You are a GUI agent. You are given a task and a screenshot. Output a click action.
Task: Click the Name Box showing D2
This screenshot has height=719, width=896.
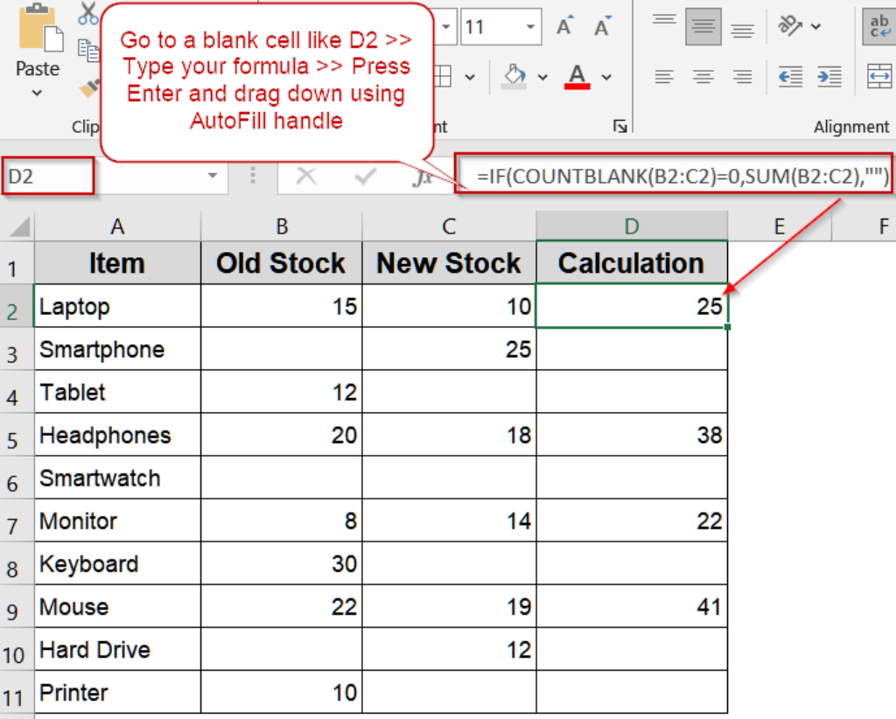(x=48, y=176)
